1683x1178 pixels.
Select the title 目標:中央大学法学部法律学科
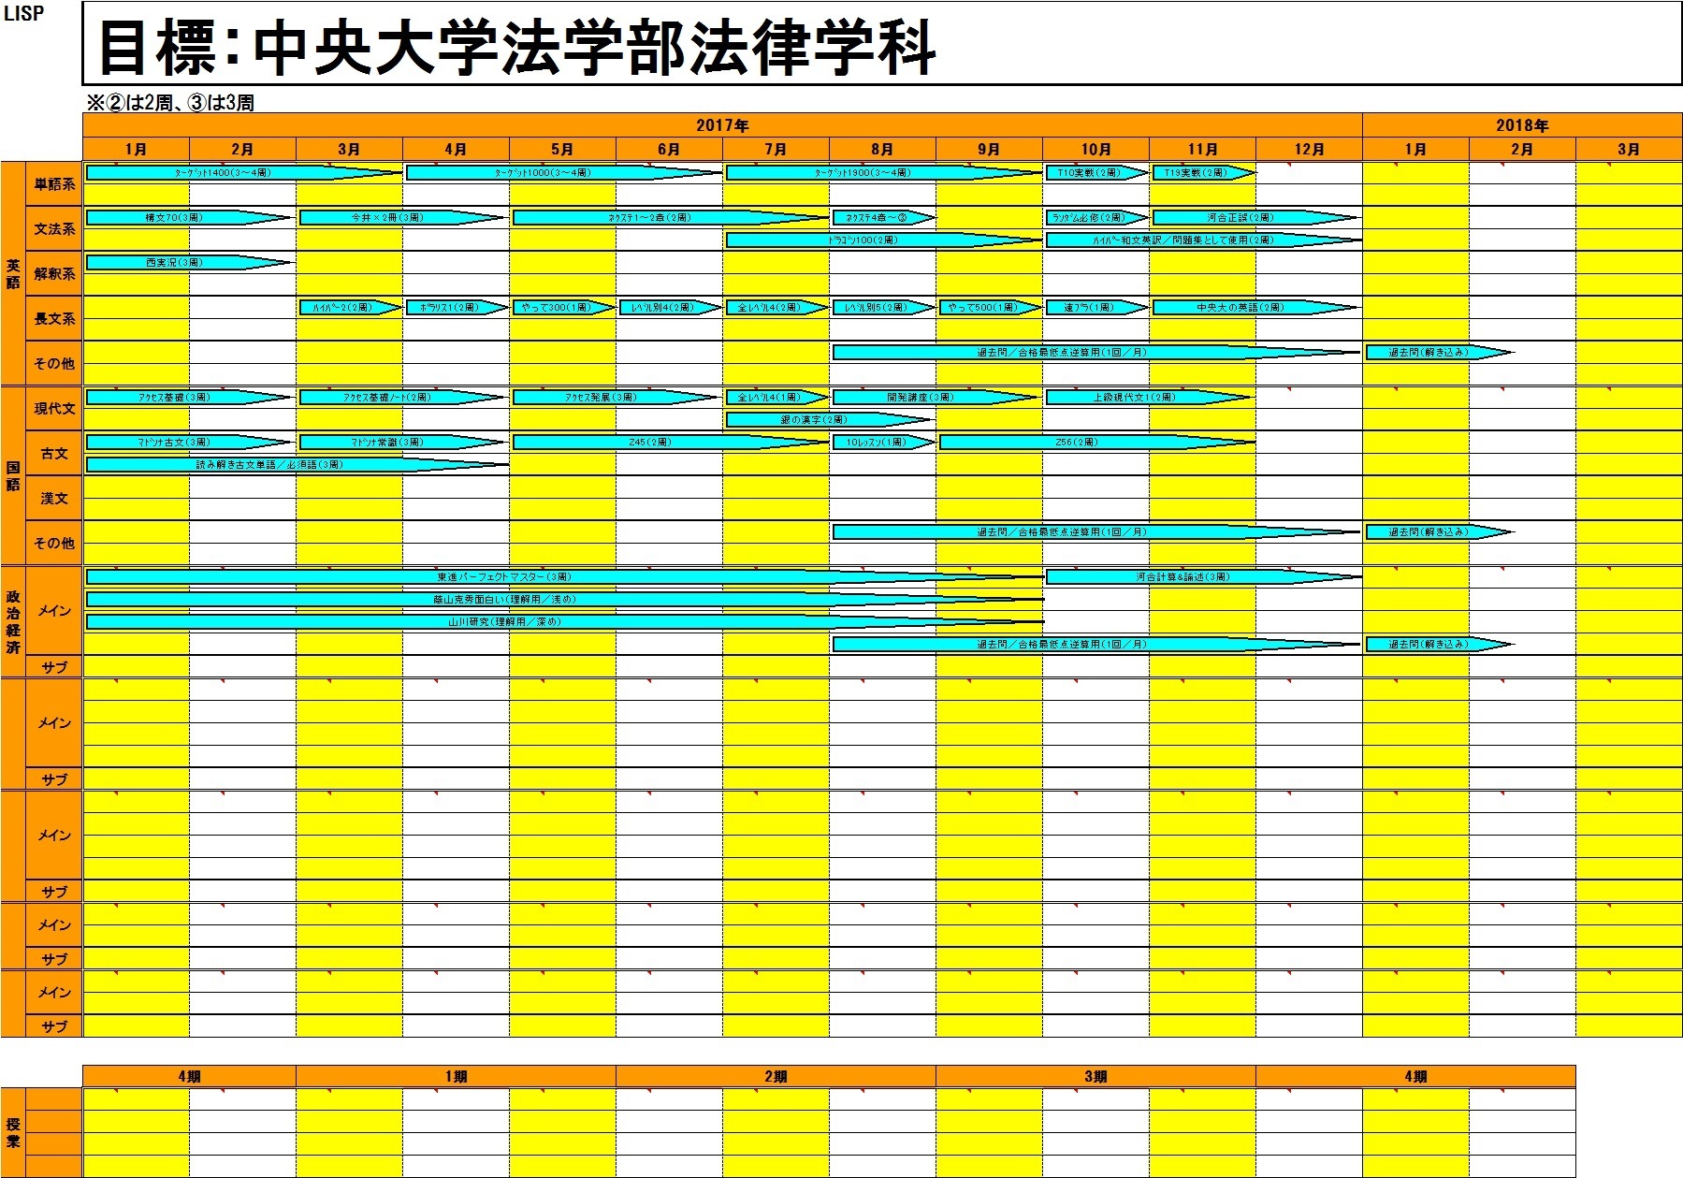point(517,47)
